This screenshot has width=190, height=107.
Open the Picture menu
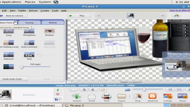click(33, 11)
